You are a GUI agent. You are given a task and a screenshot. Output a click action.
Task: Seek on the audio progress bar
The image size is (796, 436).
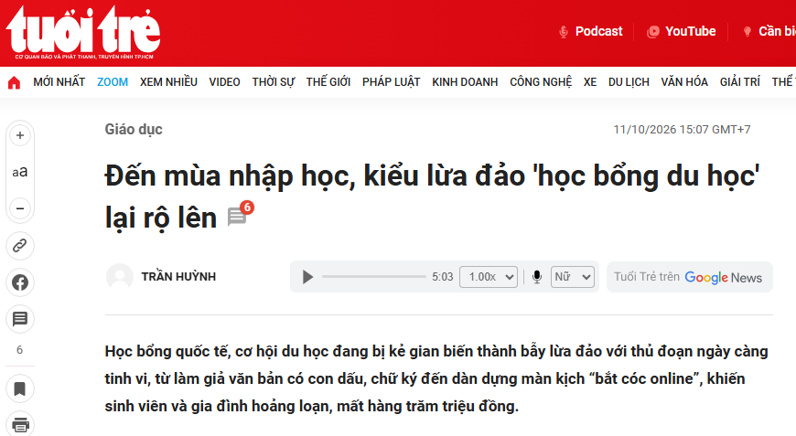click(373, 277)
